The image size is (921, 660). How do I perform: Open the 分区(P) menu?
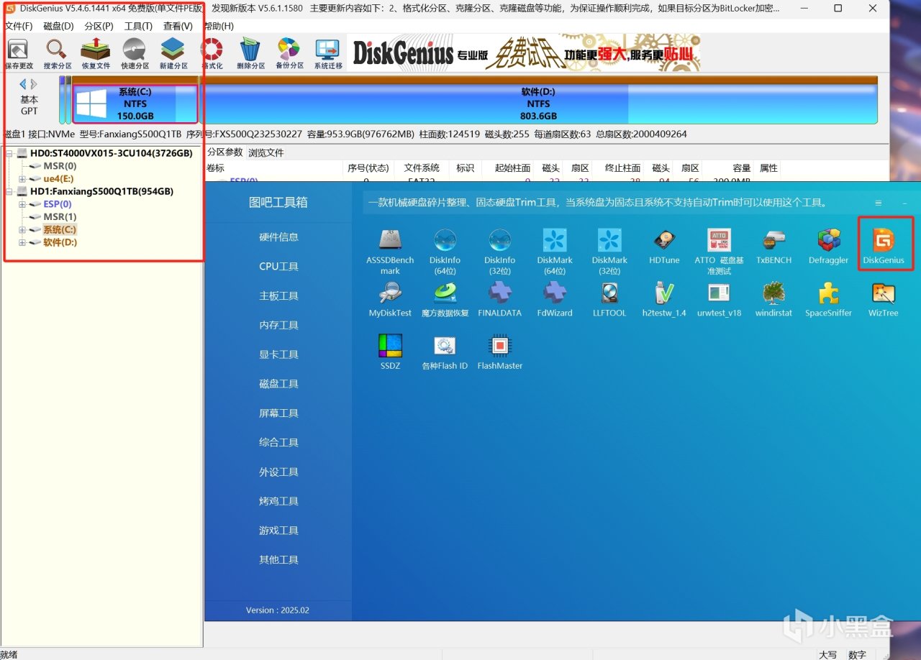point(99,26)
